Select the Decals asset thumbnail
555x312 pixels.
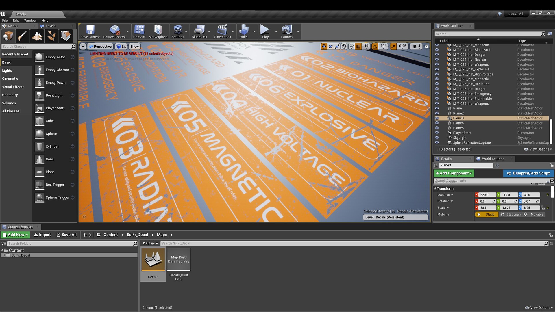(153, 259)
